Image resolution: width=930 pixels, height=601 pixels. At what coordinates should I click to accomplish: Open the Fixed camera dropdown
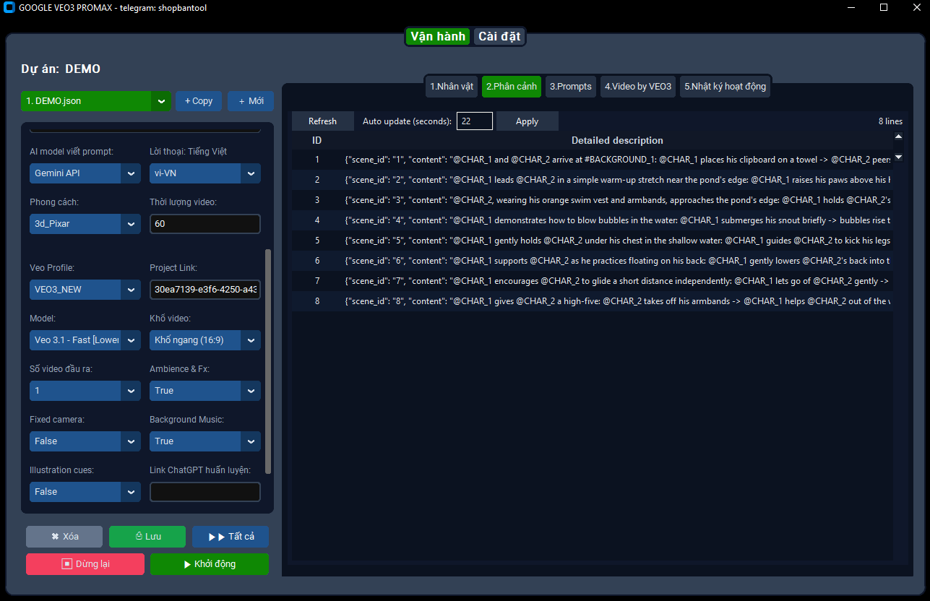pyautogui.click(x=85, y=441)
